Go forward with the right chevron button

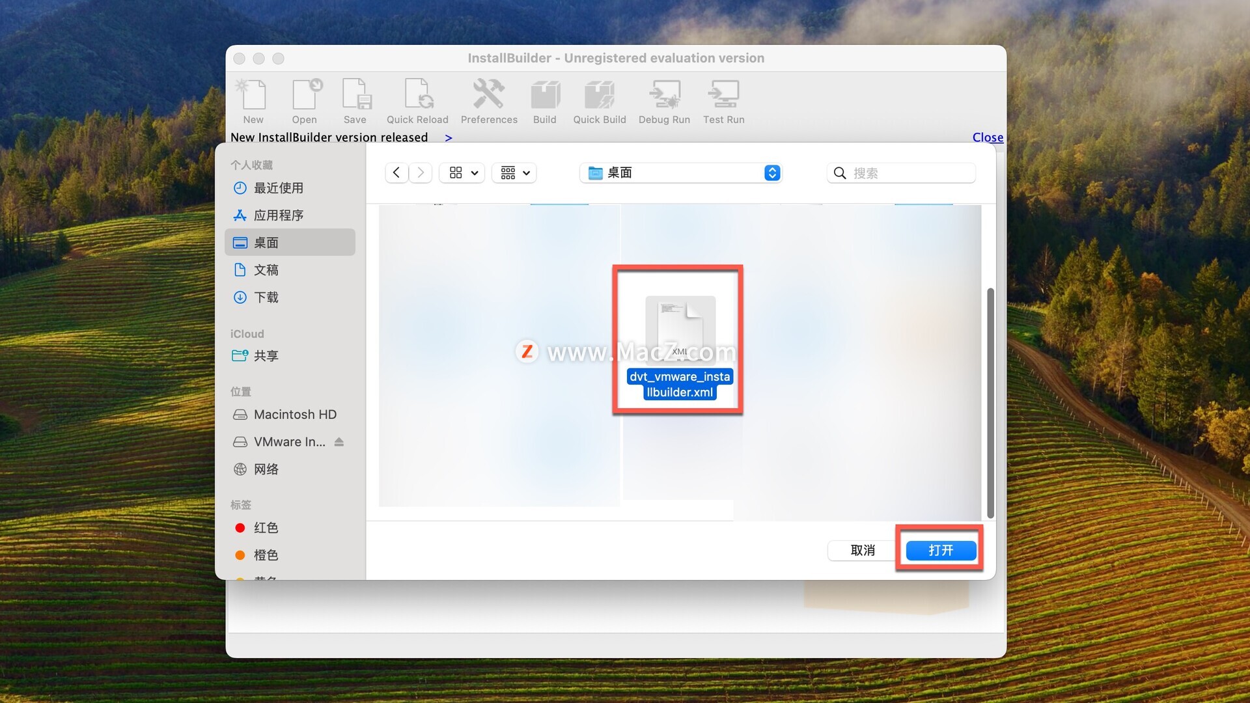[421, 172]
